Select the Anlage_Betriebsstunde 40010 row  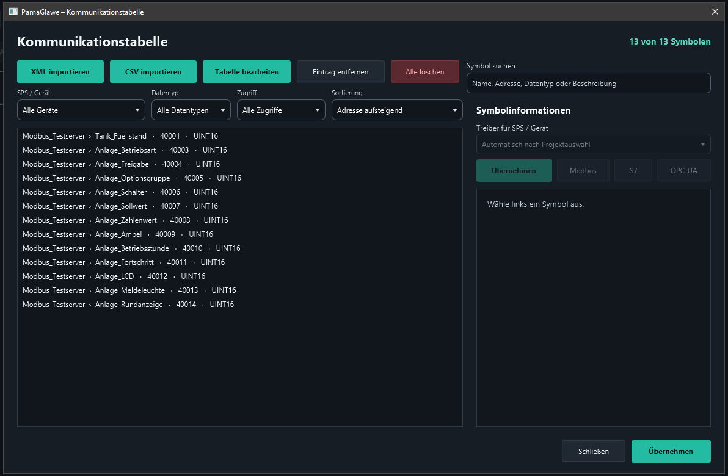click(x=239, y=248)
